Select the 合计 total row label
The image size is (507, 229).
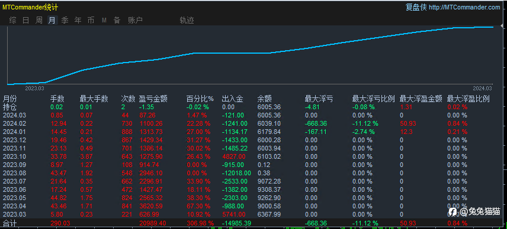tap(9, 223)
